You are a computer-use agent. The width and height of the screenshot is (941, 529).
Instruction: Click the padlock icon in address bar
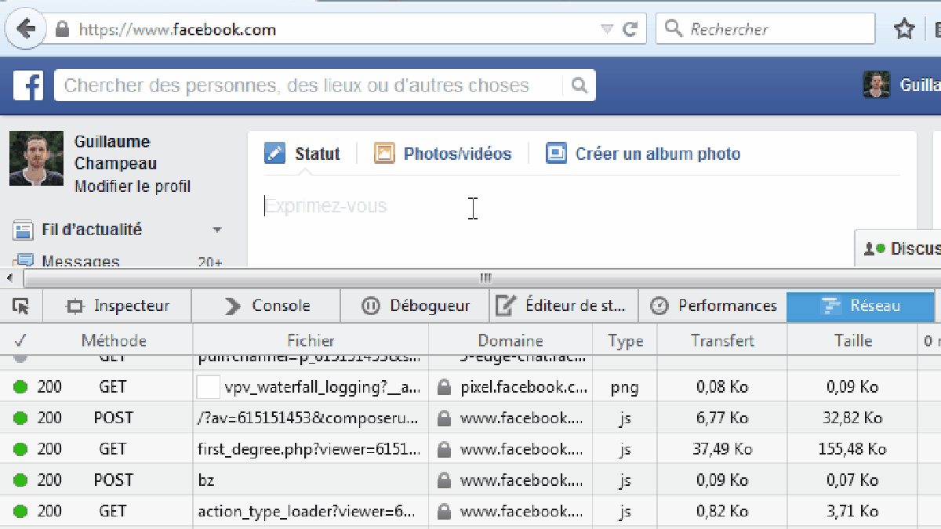coord(63,30)
